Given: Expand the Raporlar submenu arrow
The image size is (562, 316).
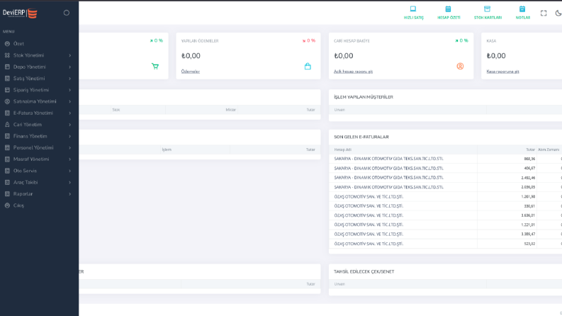Looking at the screenshot, I should [70, 194].
